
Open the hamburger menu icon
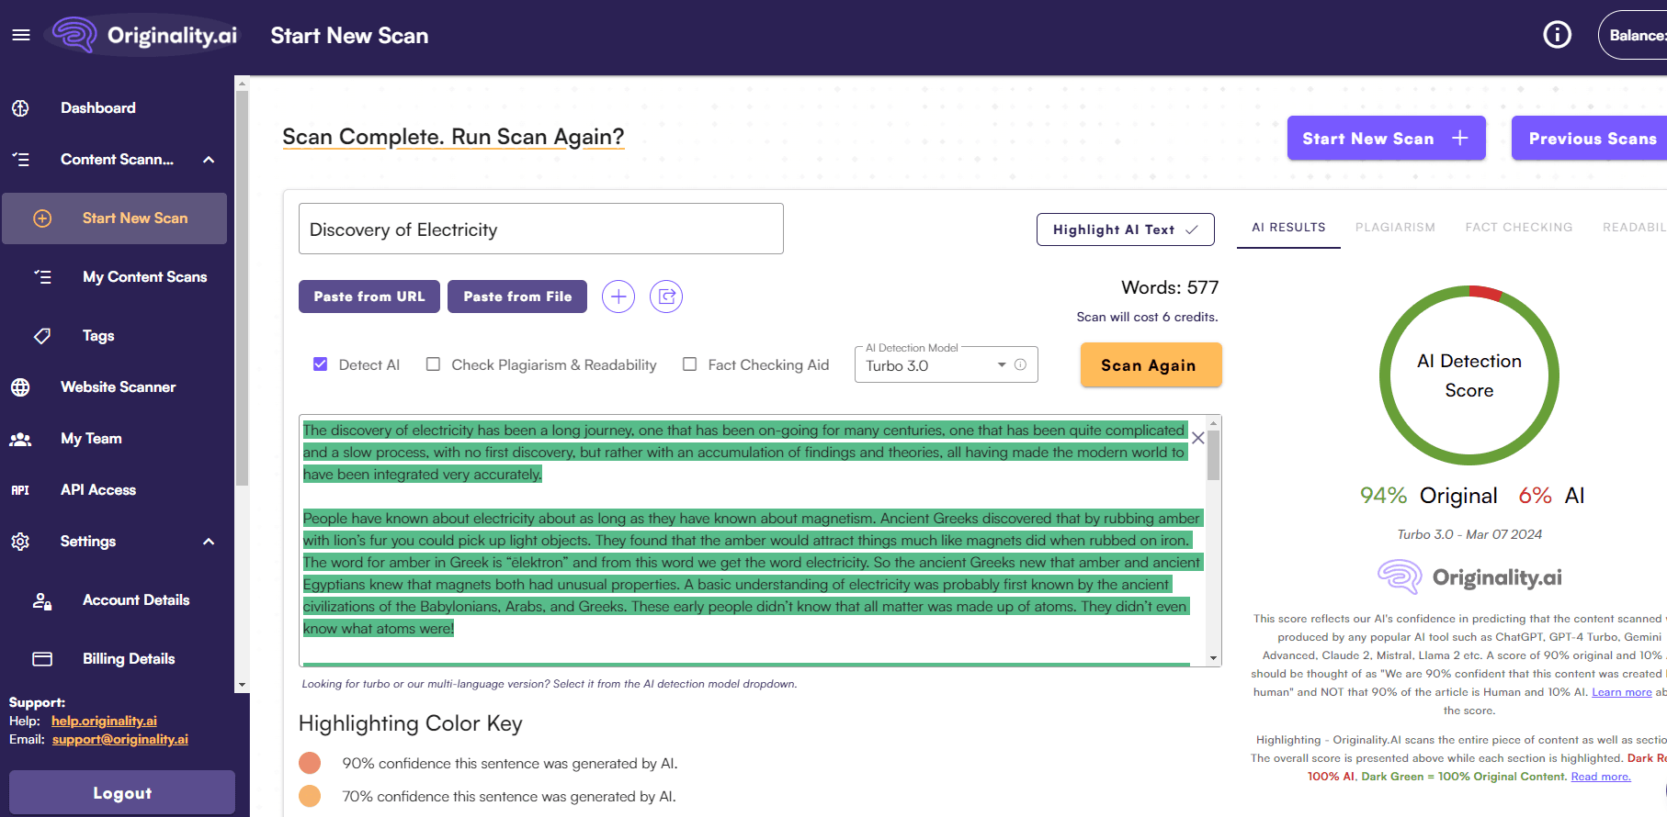point(21,35)
